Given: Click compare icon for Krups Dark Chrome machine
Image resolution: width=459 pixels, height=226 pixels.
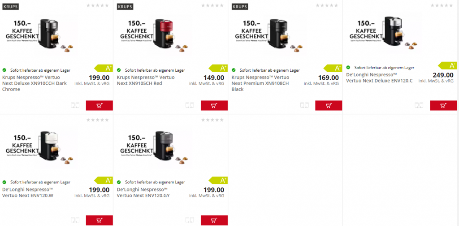Looking at the screenshot, I should 75,105.
